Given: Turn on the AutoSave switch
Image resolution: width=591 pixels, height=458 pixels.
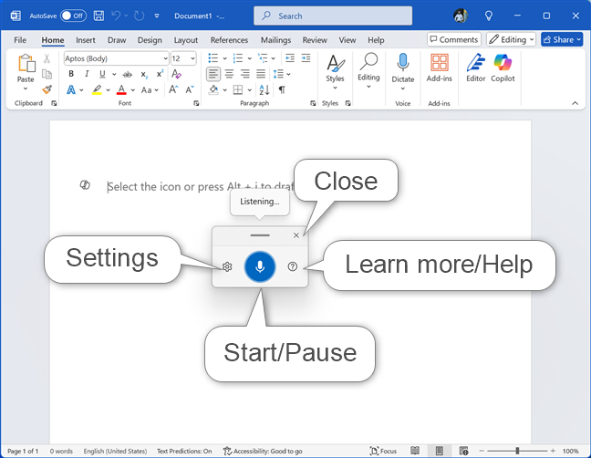Looking at the screenshot, I should click(73, 16).
